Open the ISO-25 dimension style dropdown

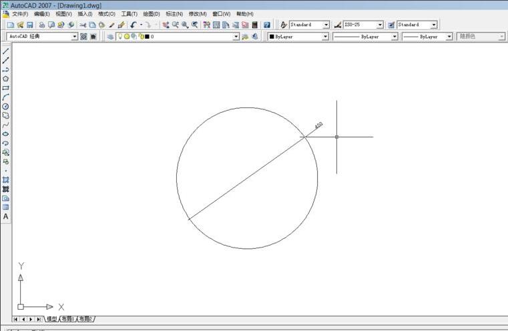pos(380,25)
